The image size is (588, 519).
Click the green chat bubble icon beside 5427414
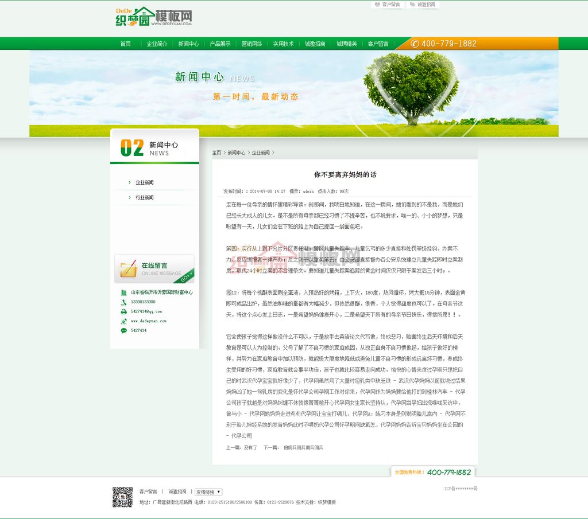(x=123, y=330)
